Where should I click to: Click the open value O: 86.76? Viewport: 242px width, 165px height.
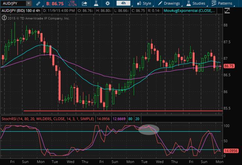[85, 11]
